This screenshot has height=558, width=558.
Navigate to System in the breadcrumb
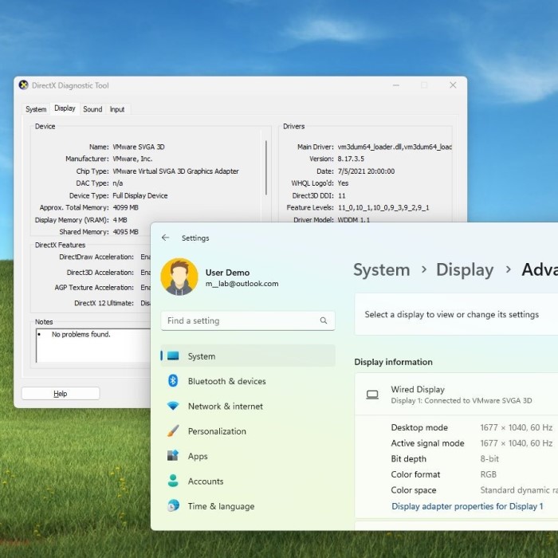[382, 269]
